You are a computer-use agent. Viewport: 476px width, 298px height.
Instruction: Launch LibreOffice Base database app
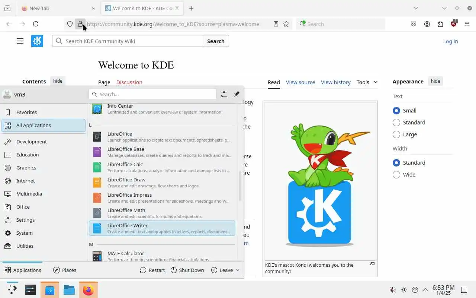click(x=162, y=152)
